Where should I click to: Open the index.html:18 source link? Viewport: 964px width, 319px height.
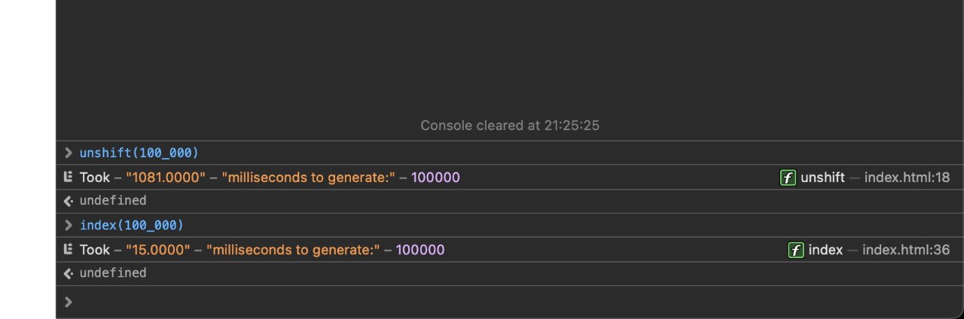pyautogui.click(x=907, y=178)
